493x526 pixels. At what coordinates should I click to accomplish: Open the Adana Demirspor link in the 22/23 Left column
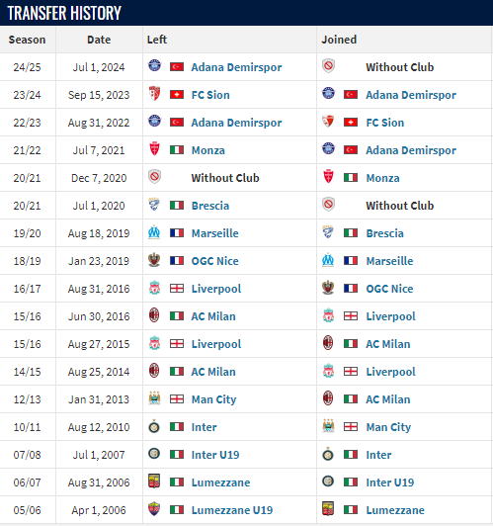(x=236, y=123)
